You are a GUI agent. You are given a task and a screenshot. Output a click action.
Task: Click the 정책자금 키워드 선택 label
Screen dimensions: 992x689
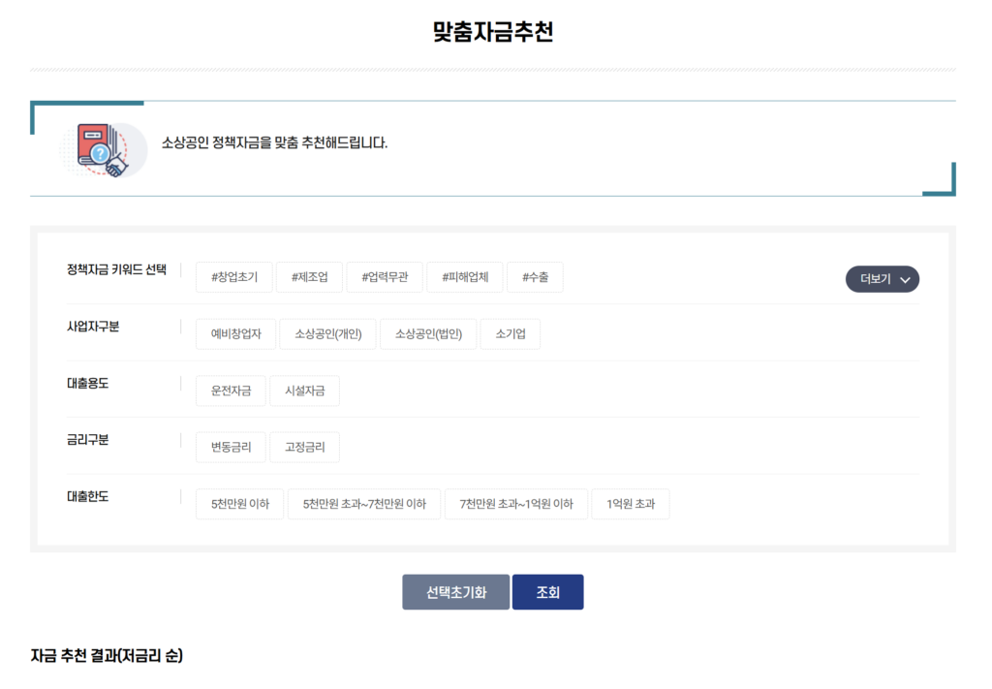click(x=116, y=270)
